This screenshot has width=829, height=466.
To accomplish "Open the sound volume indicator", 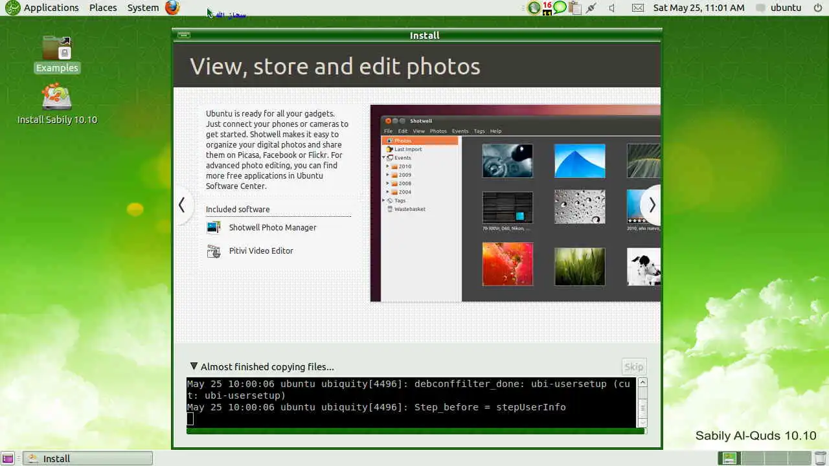I will coord(612,8).
